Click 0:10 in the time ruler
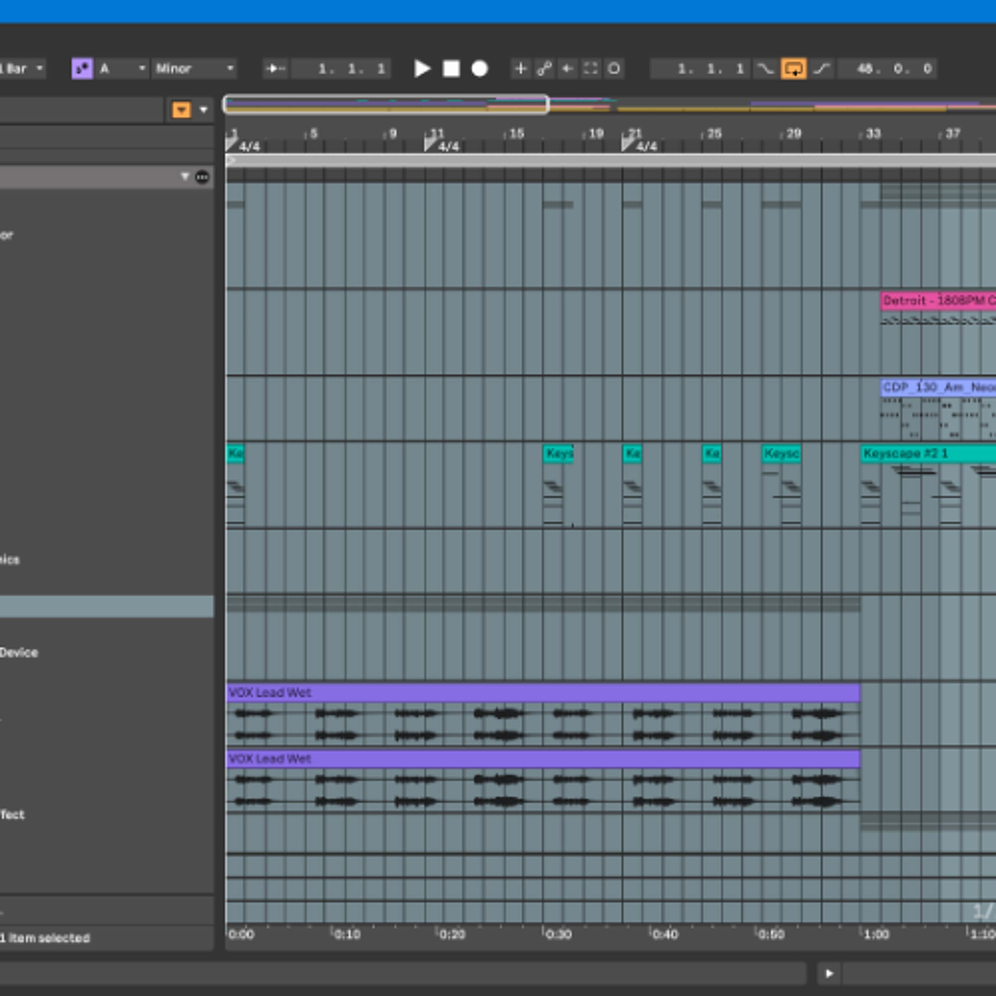 tap(347, 934)
